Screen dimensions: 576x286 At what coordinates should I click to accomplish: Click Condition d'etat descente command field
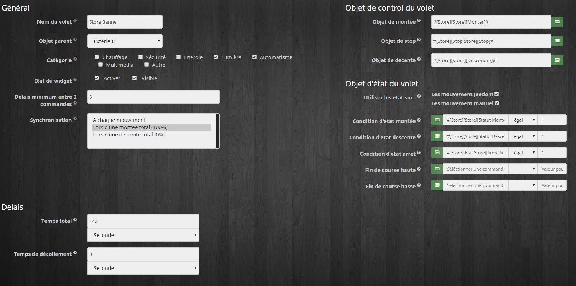pyautogui.click(x=476, y=136)
